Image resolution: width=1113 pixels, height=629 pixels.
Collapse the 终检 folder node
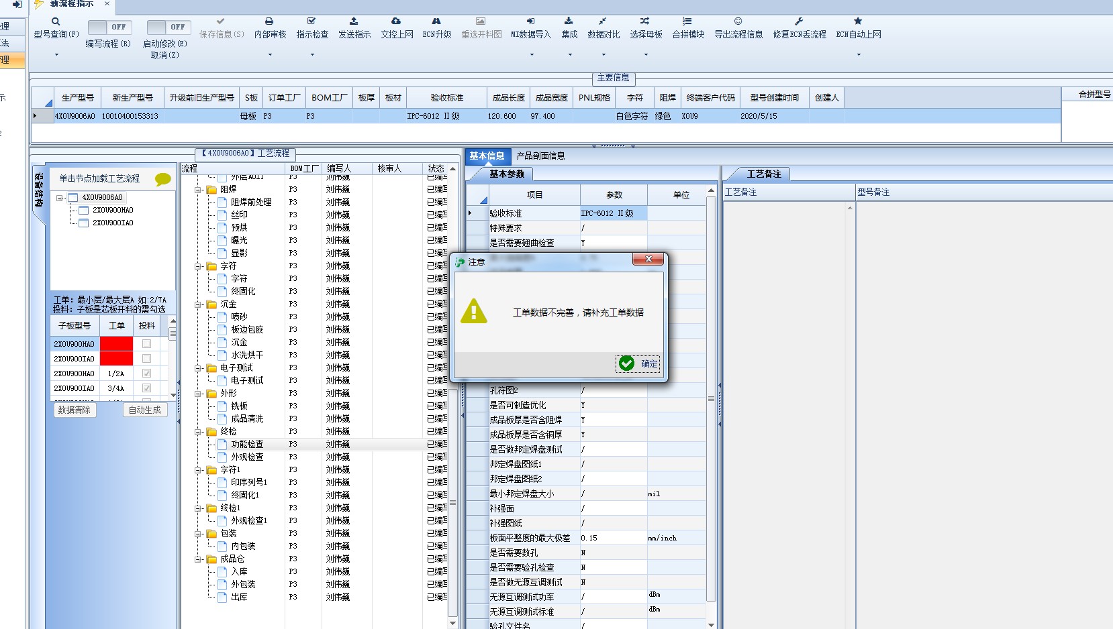click(x=199, y=432)
